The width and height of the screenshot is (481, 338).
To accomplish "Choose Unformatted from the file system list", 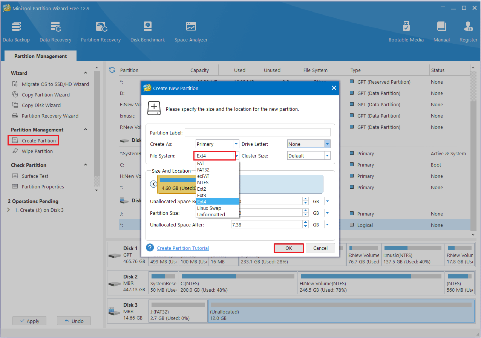I will 218,215.
